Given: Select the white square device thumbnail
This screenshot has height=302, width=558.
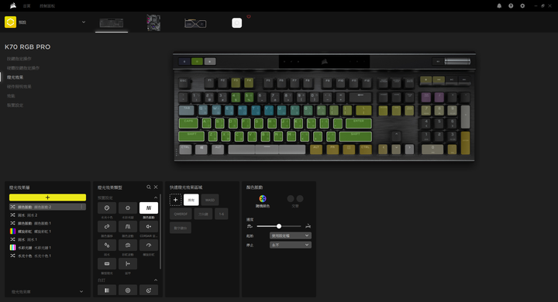Looking at the screenshot, I should click(x=236, y=23).
